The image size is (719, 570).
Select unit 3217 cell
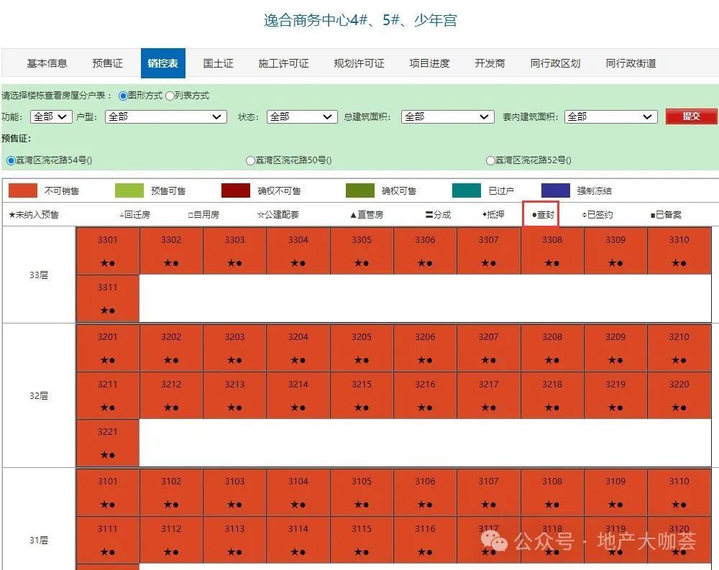tap(488, 395)
